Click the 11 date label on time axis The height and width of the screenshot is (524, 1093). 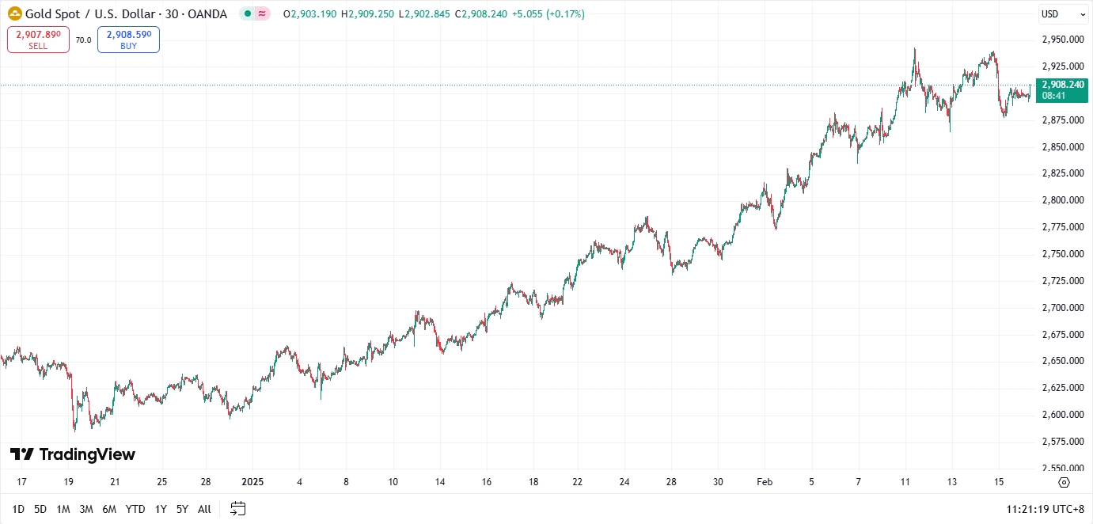coord(905,481)
